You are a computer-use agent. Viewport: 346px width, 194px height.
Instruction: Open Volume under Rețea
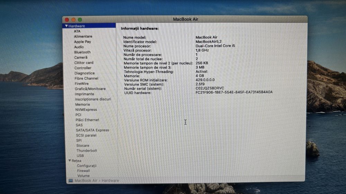(83, 176)
